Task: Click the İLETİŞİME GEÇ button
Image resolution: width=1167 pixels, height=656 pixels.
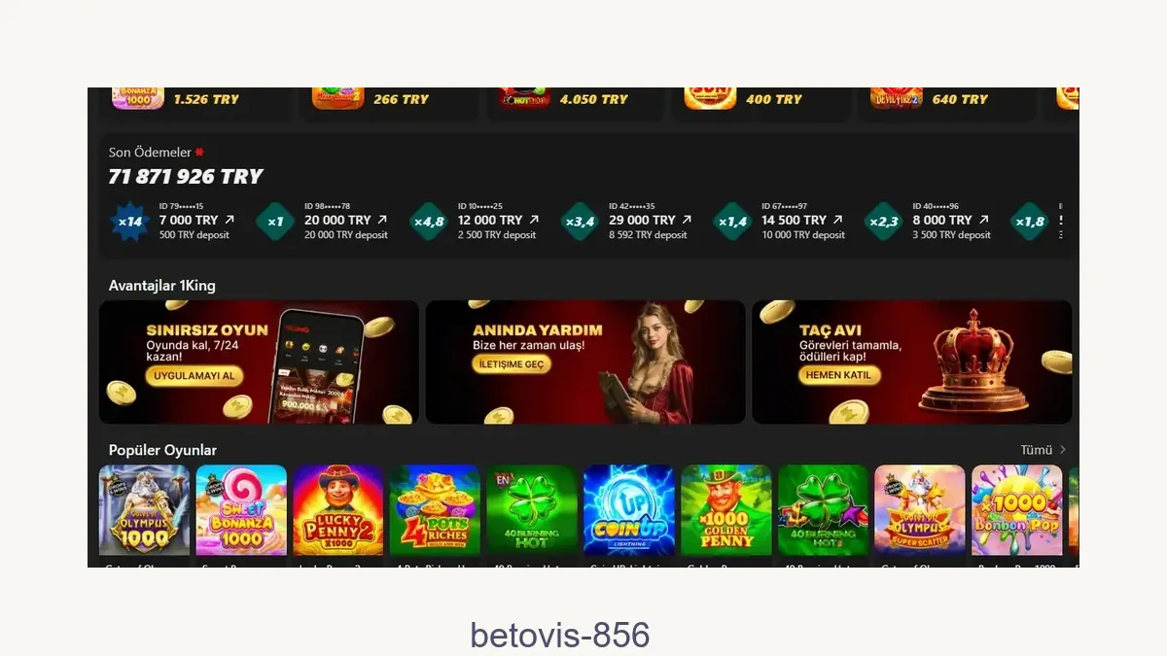Action: [x=513, y=364]
